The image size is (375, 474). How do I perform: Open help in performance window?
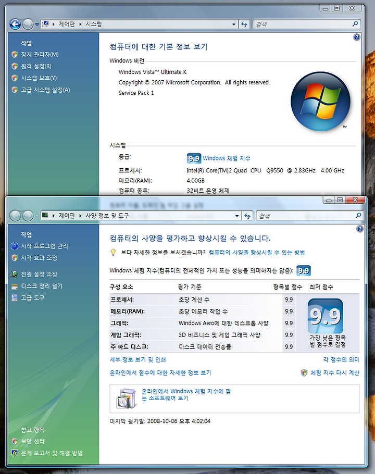click(359, 229)
